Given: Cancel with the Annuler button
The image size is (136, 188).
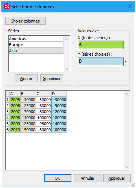Looking at the screenshot, I should click(88, 178).
